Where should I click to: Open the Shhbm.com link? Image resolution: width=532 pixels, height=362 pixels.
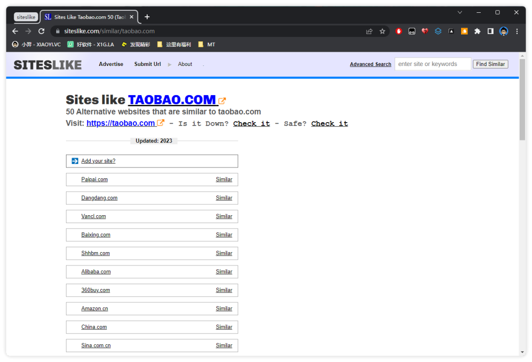pos(96,254)
